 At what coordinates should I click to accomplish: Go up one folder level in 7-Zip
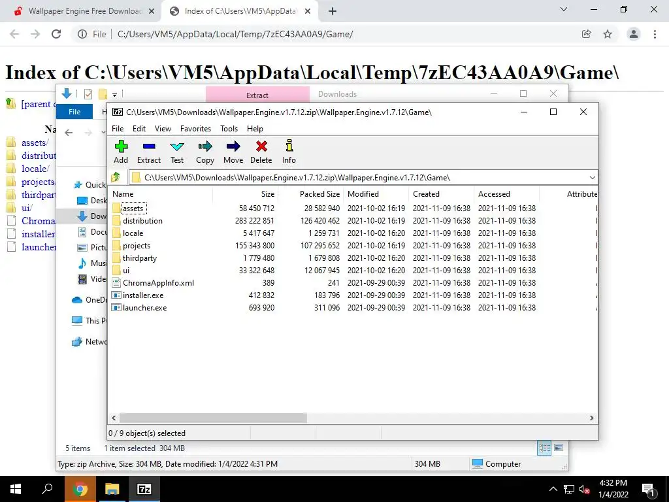pos(116,177)
